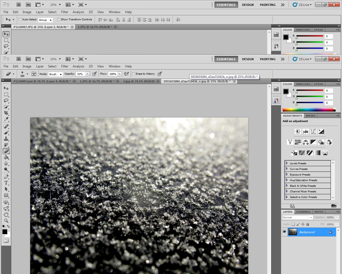This screenshot has height=274, width=342.
Task: Add a Brightness/Contrast adjustment
Action: click(x=298, y=131)
